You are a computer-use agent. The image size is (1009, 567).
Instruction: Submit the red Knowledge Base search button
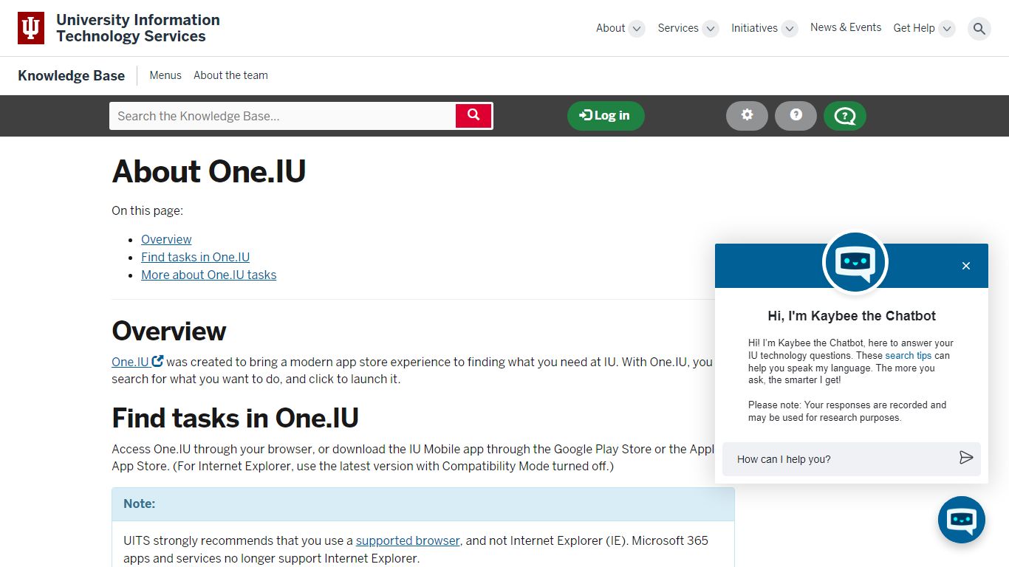(473, 116)
